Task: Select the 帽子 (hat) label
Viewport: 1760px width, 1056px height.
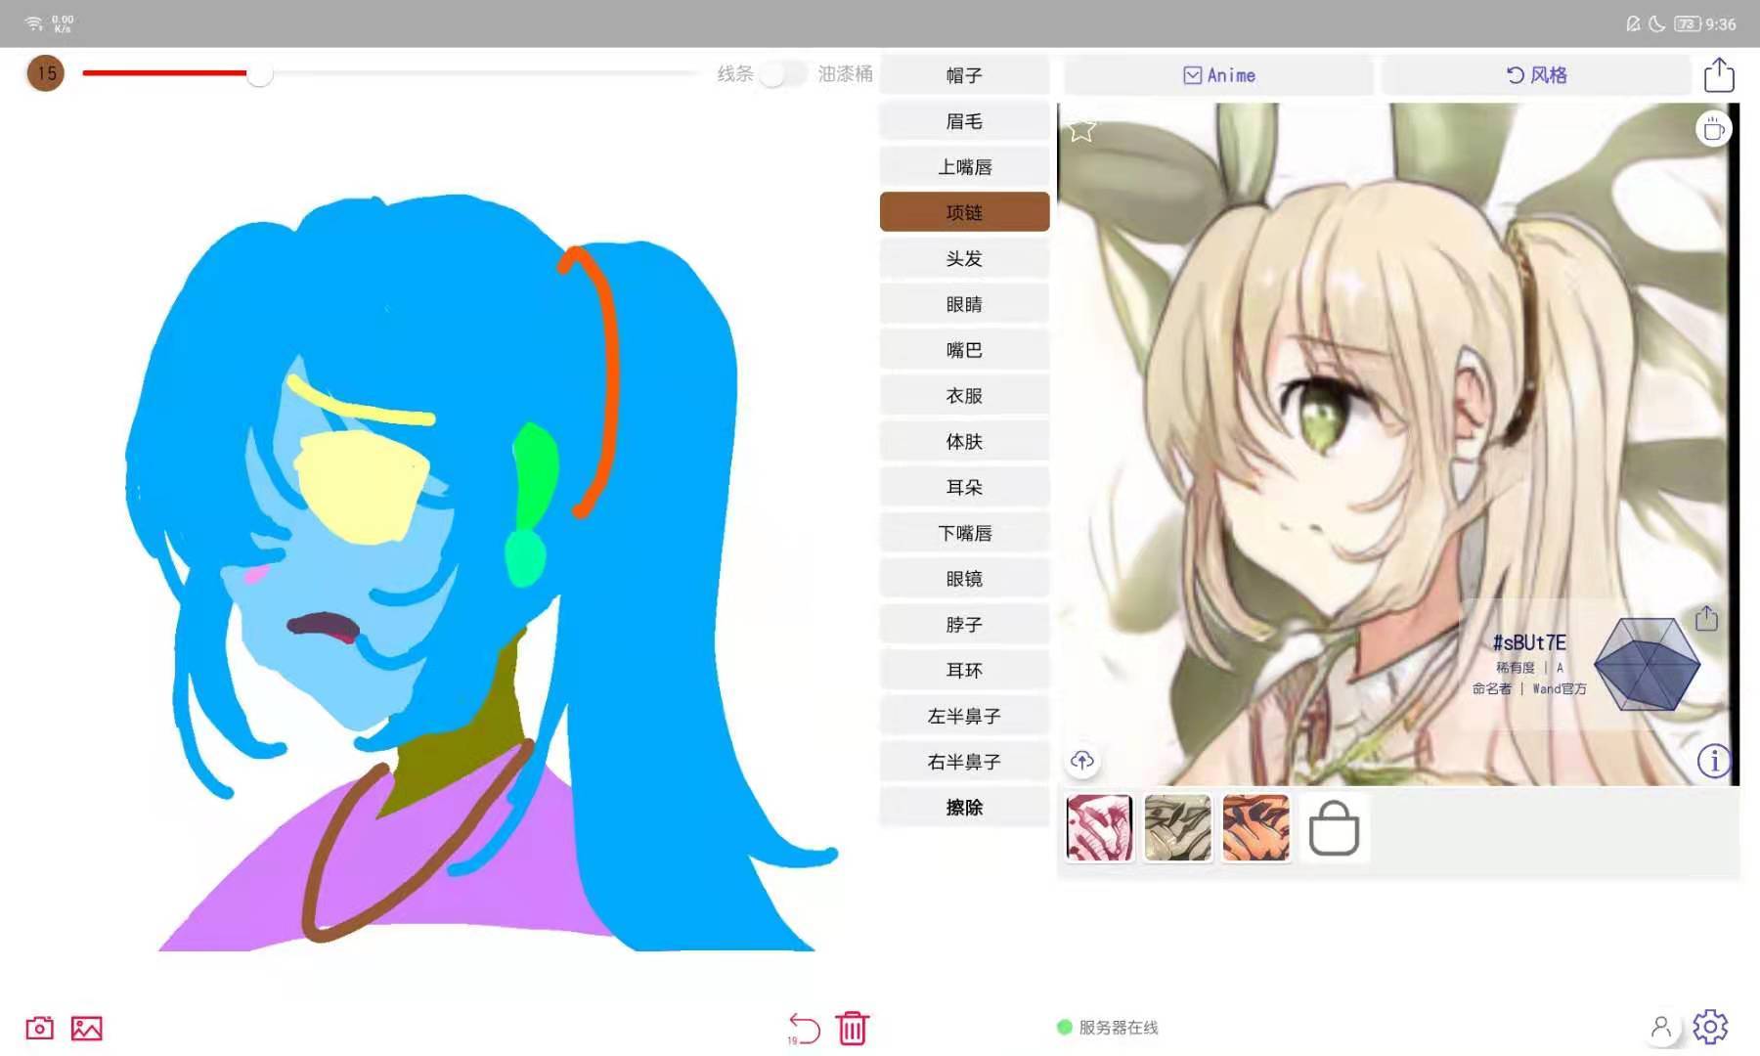Action: tap(964, 75)
